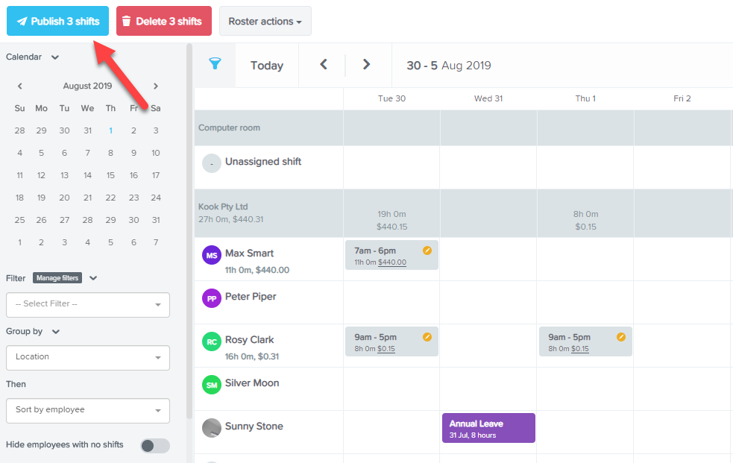Screen dimensions: 733x463
Task: Open the Roster actions dropdown
Action: tap(265, 22)
